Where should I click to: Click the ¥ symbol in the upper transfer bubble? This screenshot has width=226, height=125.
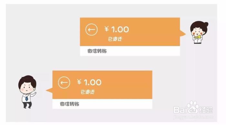pos(107,29)
